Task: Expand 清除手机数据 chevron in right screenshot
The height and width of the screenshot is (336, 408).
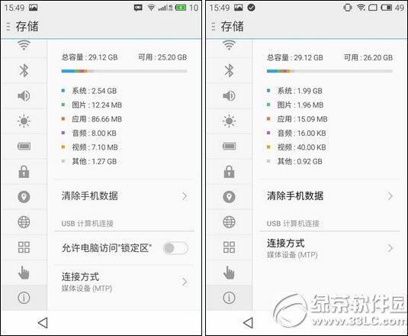Action: pos(390,196)
